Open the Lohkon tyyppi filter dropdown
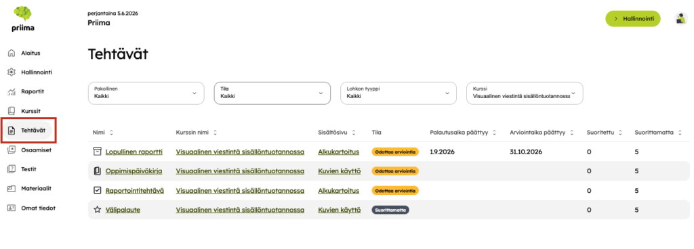 click(x=399, y=93)
